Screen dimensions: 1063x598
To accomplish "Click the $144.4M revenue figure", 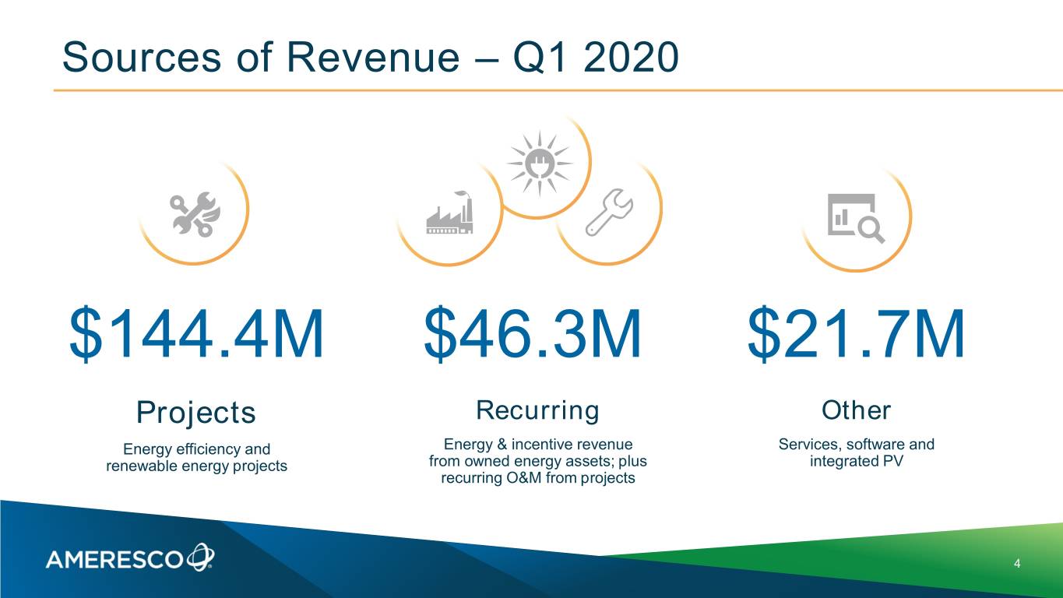I will point(196,334).
